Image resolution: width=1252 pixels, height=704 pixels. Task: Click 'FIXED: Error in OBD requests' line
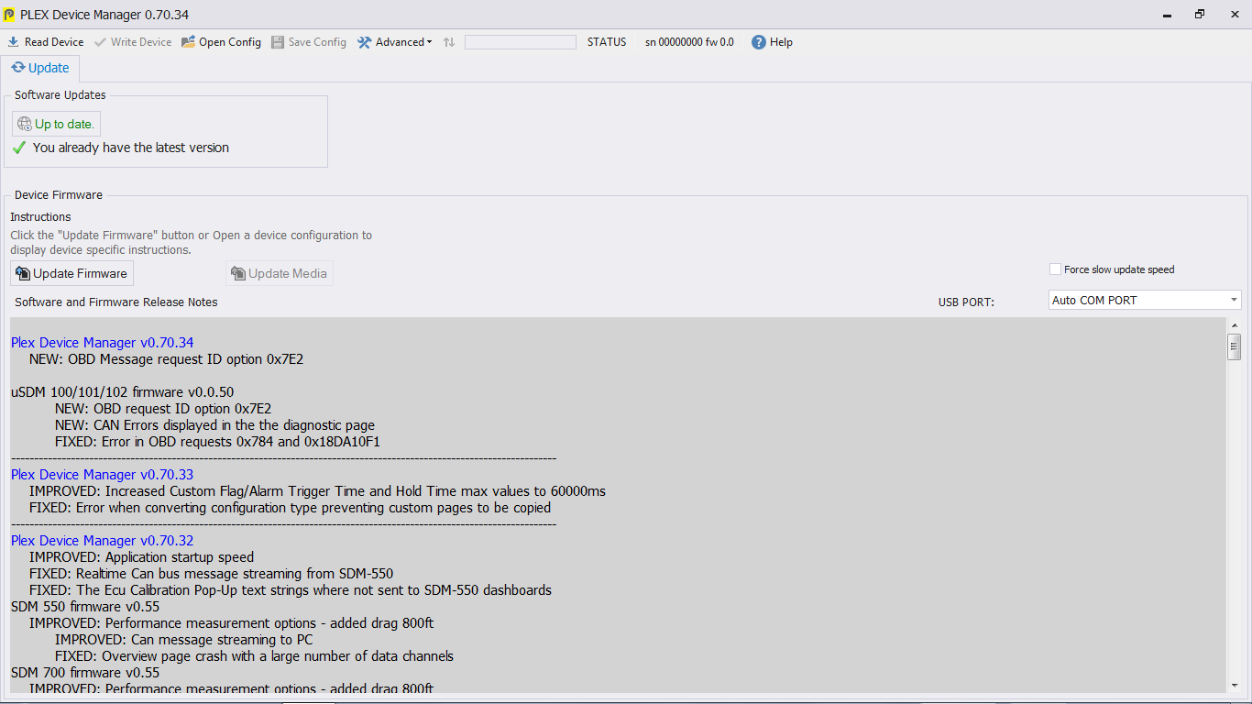coord(217,442)
